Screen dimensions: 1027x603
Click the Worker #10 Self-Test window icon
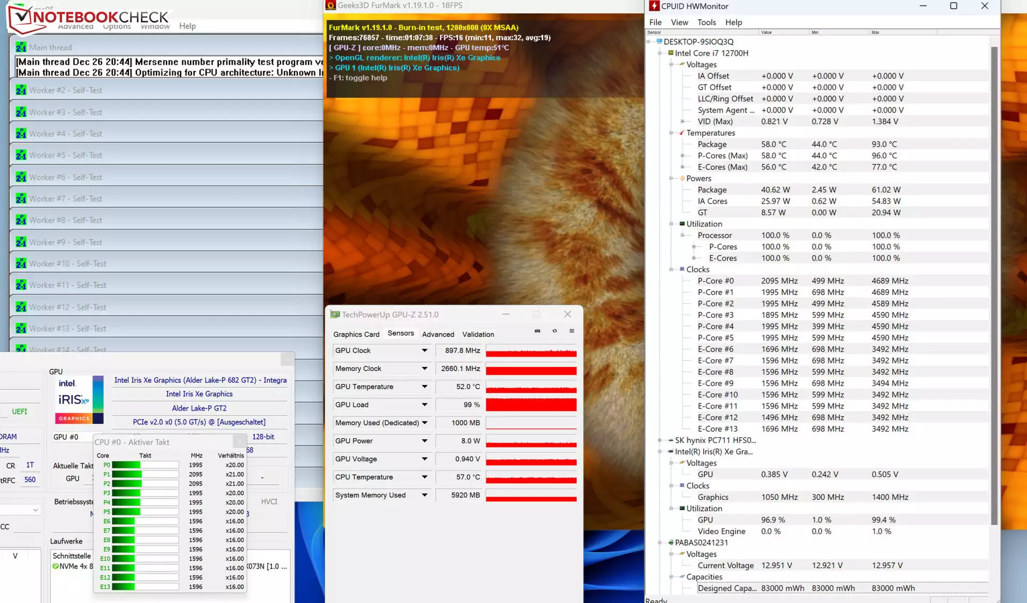[x=21, y=264]
